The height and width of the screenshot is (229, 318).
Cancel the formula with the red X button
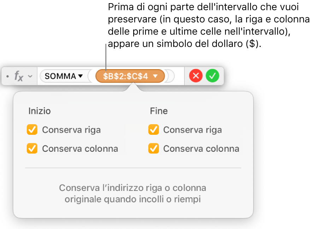pos(196,76)
